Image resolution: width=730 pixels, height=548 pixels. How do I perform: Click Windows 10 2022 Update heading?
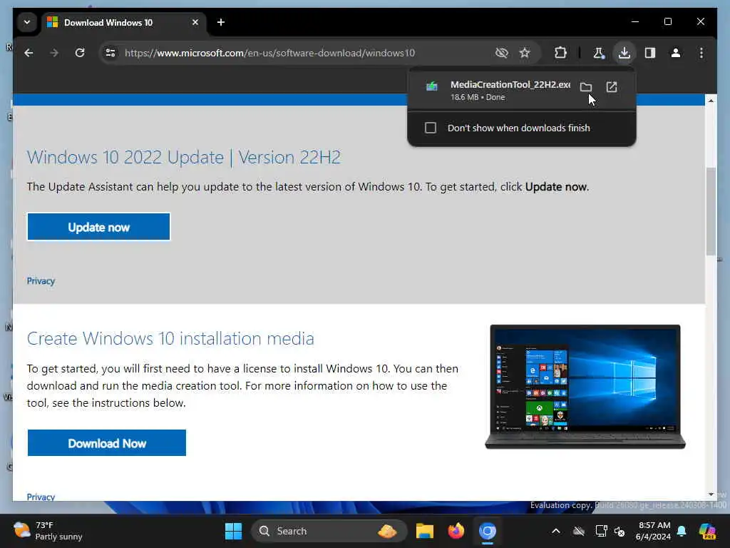(x=184, y=158)
